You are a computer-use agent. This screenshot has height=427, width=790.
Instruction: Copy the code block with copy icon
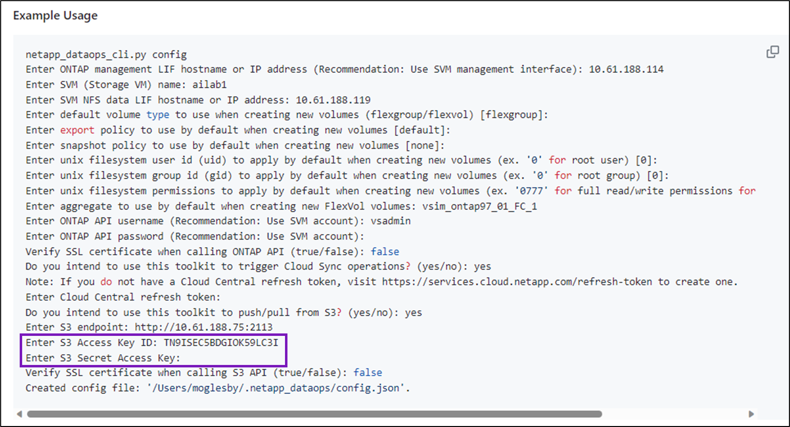[772, 52]
